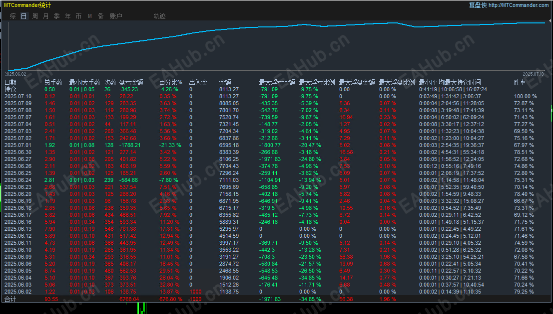Click the 最大浮盈金额 column header

click(x=357, y=82)
